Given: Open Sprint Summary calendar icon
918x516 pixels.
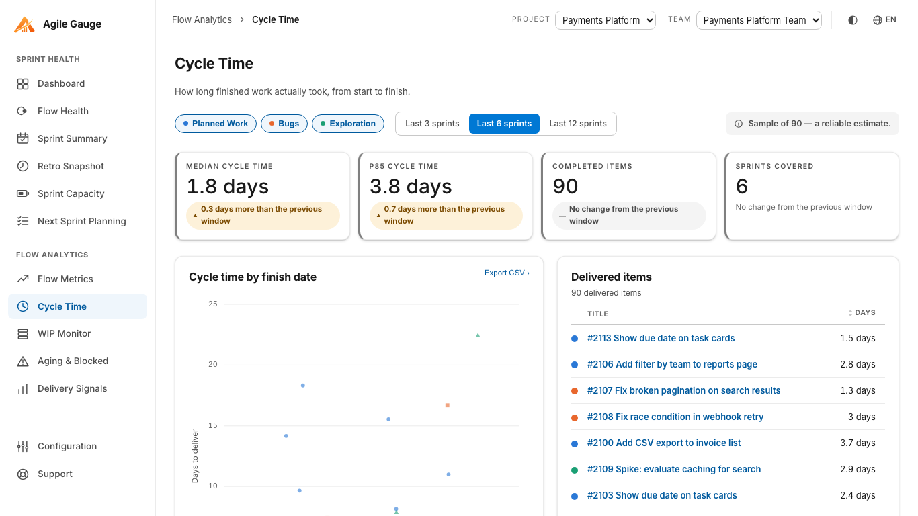Looking at the screenshot, I should click(23, 138).
